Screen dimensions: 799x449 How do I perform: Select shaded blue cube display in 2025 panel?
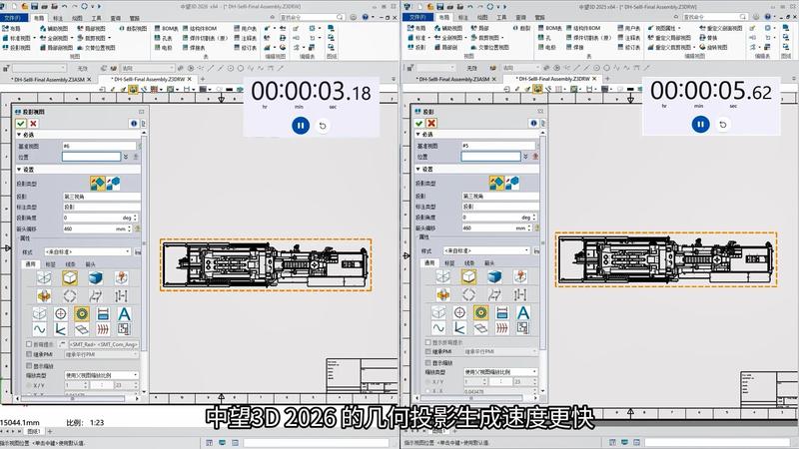click(494, 277)
